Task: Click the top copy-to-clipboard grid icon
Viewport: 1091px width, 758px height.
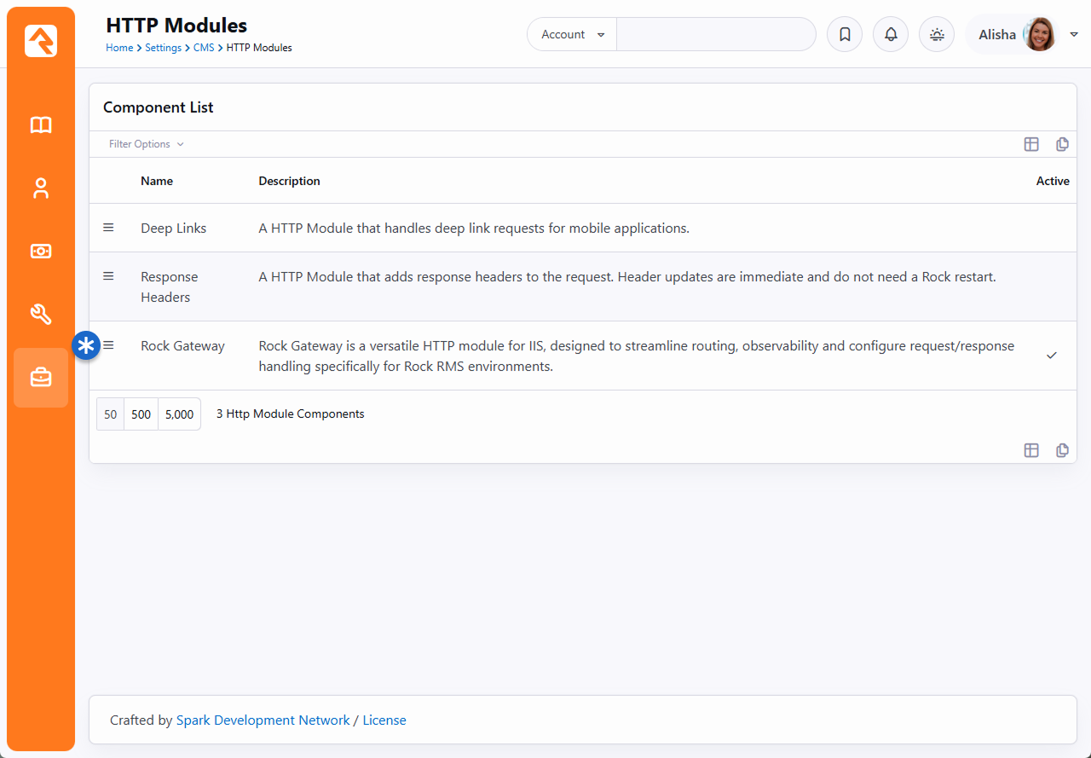Action: click(x=1062, y=144)
